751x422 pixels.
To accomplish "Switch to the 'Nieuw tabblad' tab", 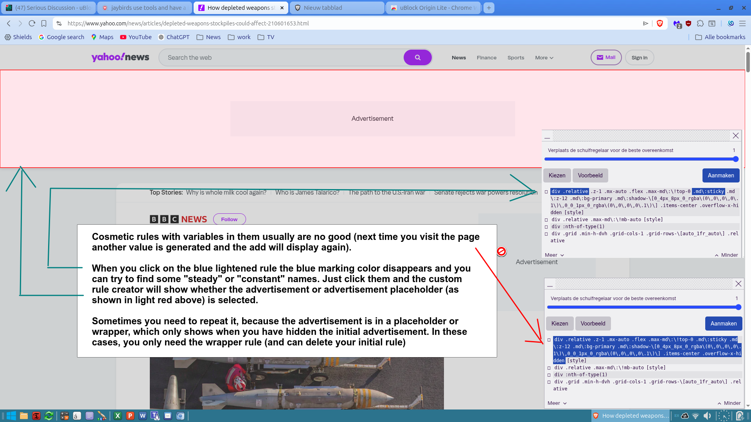I will (337, 8).
